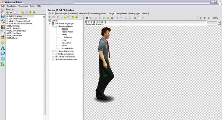Open the Werkzeuge menu
Image resolution: width=222 pixels, height=120 pixels.
[23, 6]
